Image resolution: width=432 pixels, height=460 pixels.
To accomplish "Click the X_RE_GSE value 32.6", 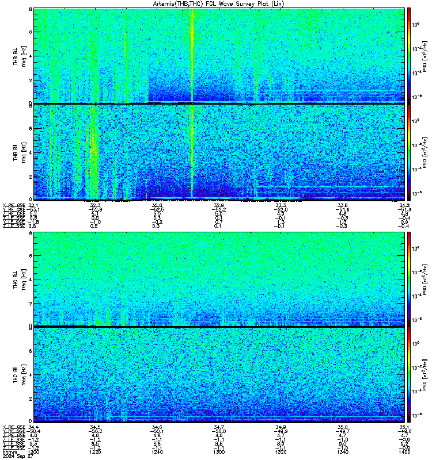I will [x=157, y=205].
